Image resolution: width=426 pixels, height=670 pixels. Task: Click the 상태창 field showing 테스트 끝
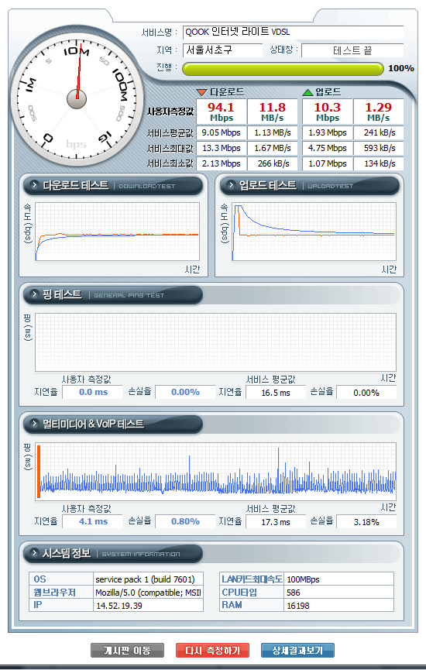coord(352,50)
